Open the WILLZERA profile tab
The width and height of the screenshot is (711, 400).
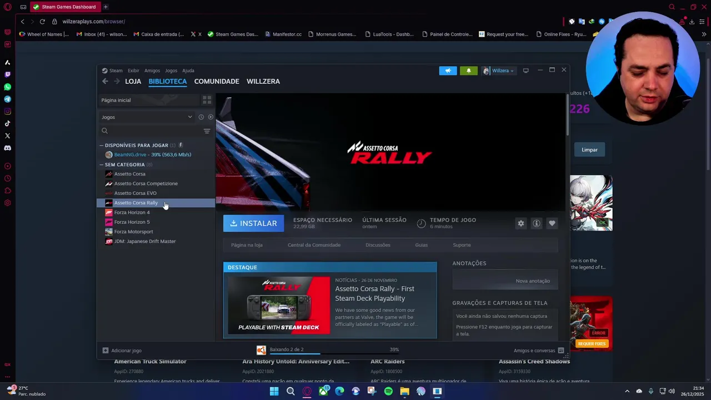point(263,81)
